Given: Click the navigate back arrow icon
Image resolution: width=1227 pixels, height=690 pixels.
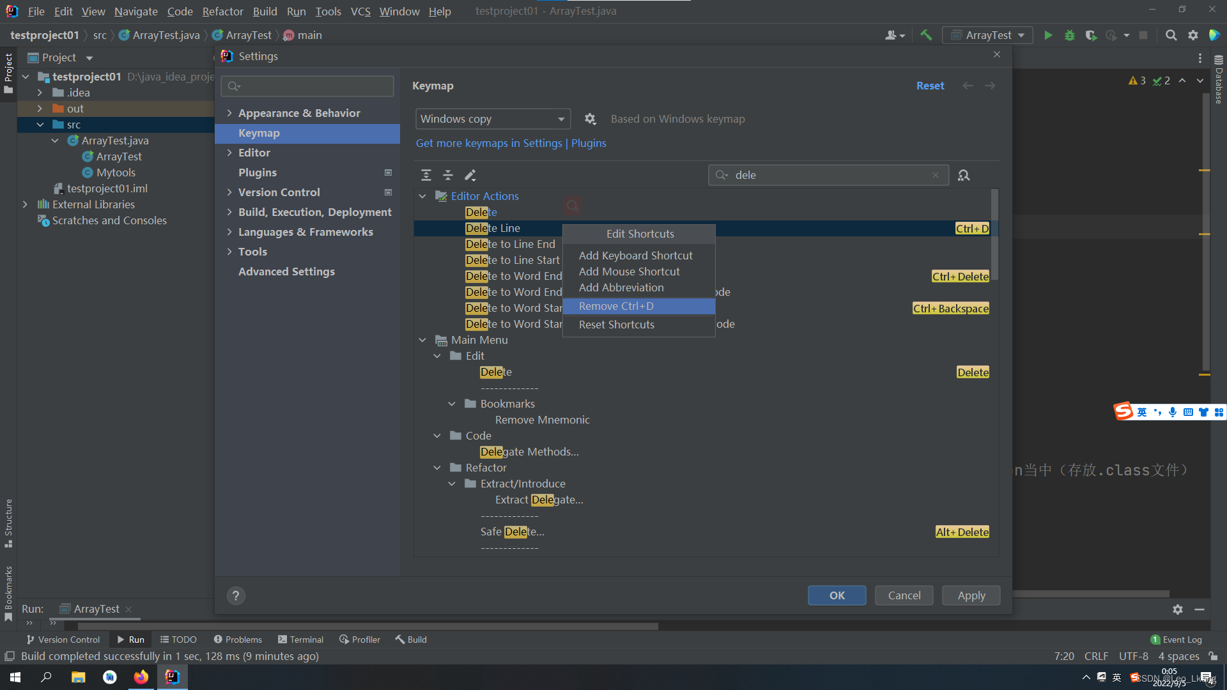Looking at the screenshot, I should pos(968,85).
